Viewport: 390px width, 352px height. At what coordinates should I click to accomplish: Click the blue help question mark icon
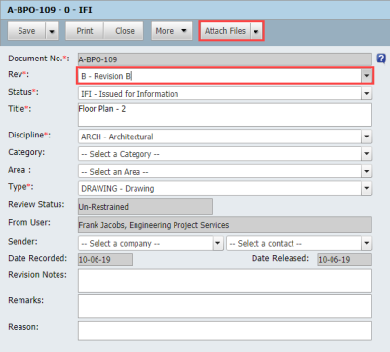tap(381, 59)
